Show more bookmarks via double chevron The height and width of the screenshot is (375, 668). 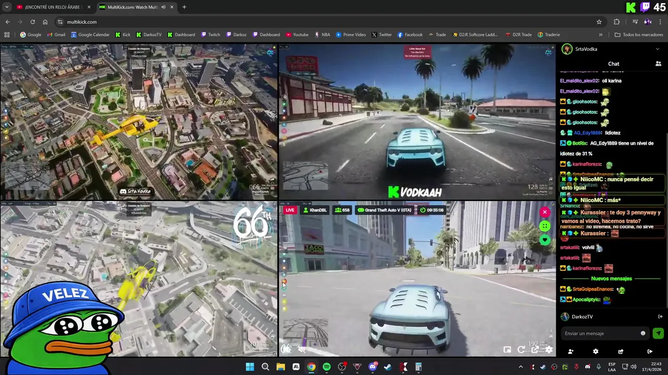601,35
